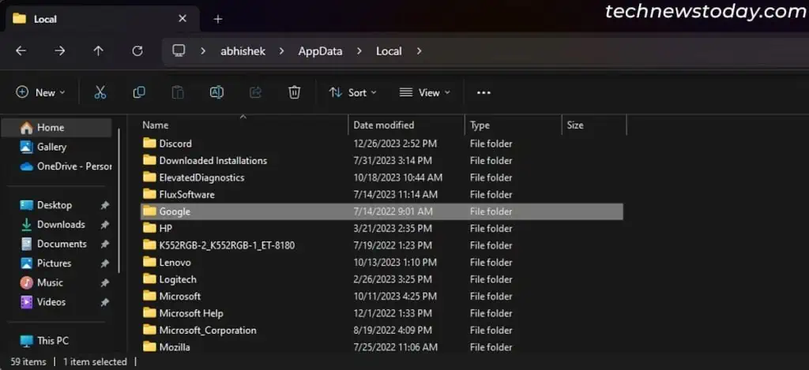
Task: Click abhishek in the address breadcrumb
Action: click(x=243, y=51)
